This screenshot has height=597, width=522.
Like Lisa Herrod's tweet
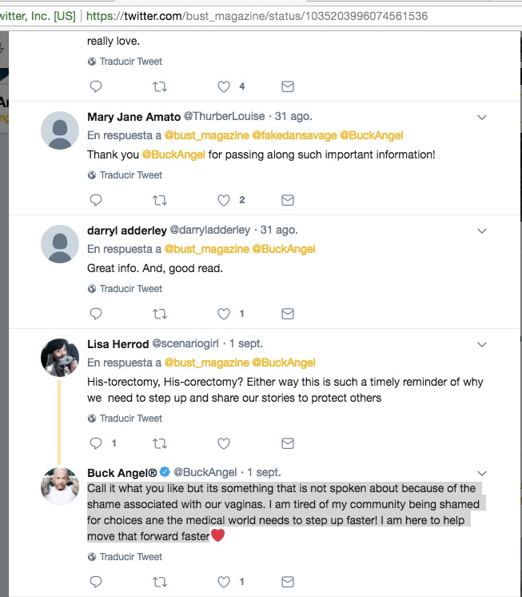[x=225, y=443]
